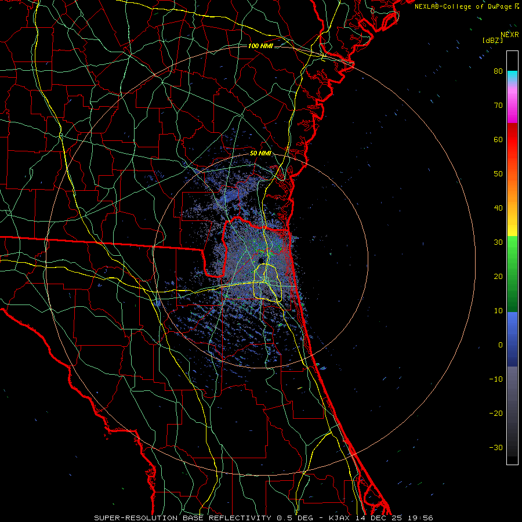Click the 50 dBZ scale value
Screen dimensions: 522x522
pyautogui.click(x=498, y=174)
